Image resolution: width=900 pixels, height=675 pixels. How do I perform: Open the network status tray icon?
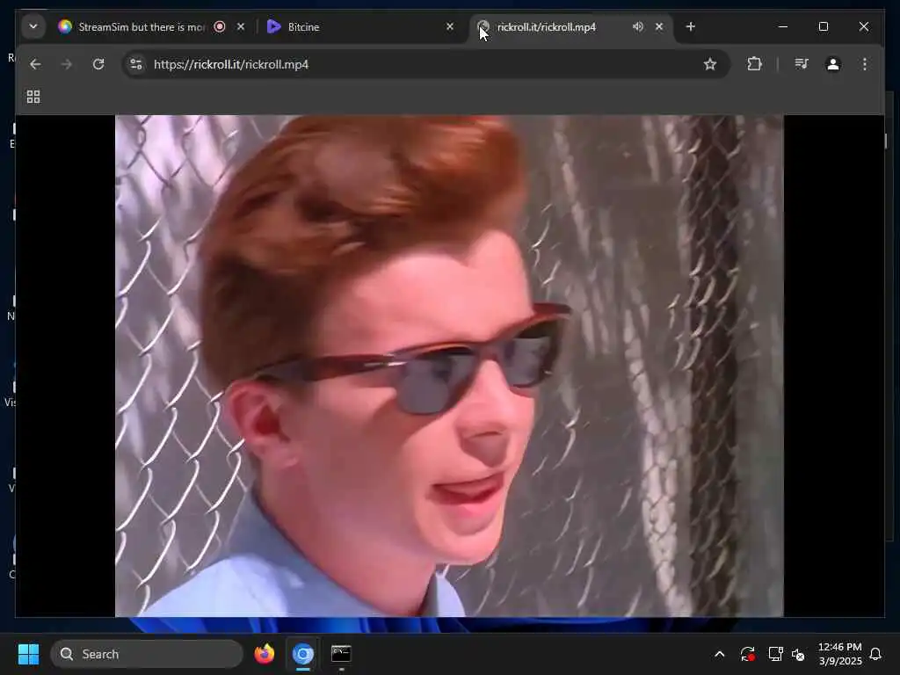(x=775, y=654)
